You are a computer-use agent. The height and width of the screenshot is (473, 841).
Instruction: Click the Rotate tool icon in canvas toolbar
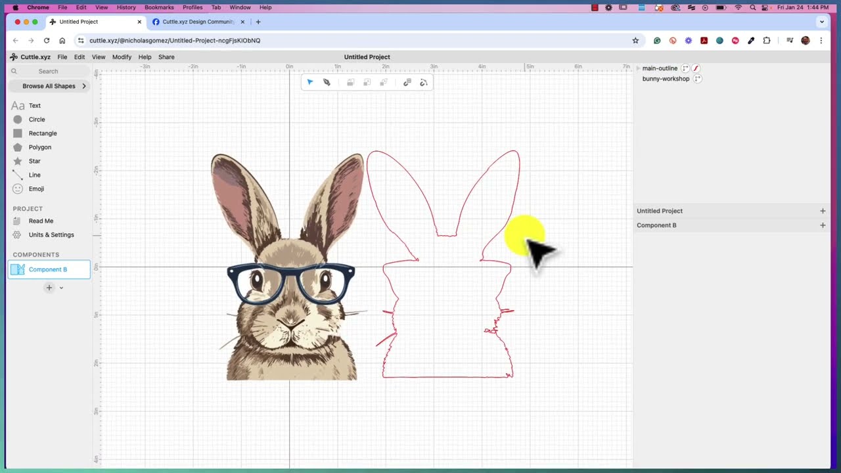tap(424, 82)
